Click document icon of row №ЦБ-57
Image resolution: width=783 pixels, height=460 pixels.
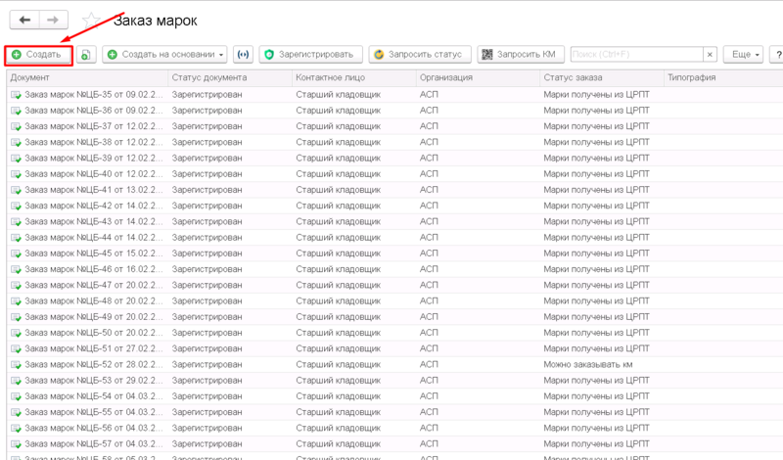click(16, 444)
